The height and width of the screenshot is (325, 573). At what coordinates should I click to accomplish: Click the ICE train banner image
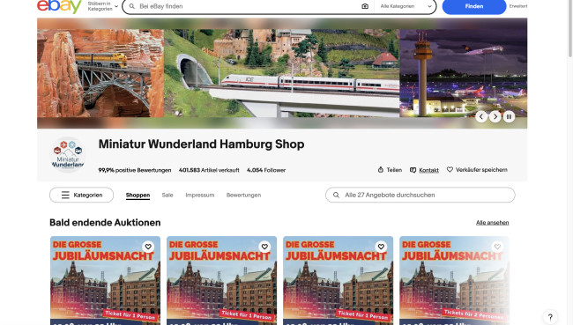(x=282, y=73)
